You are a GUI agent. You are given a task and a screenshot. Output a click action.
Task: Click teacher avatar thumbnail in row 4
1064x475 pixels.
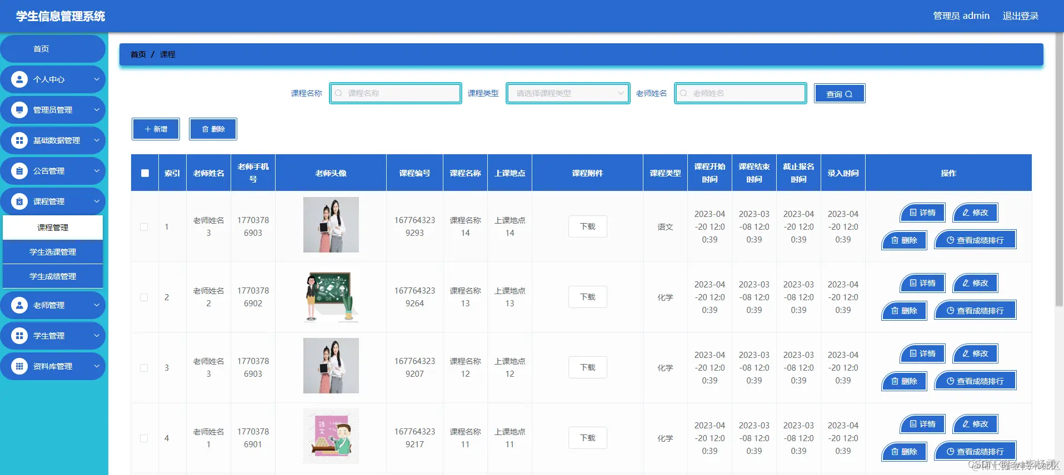331,436
